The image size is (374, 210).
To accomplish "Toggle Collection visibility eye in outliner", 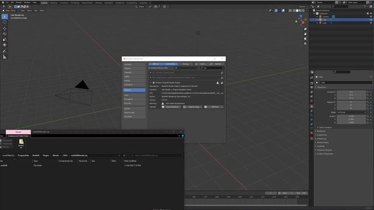I will 371,13.
